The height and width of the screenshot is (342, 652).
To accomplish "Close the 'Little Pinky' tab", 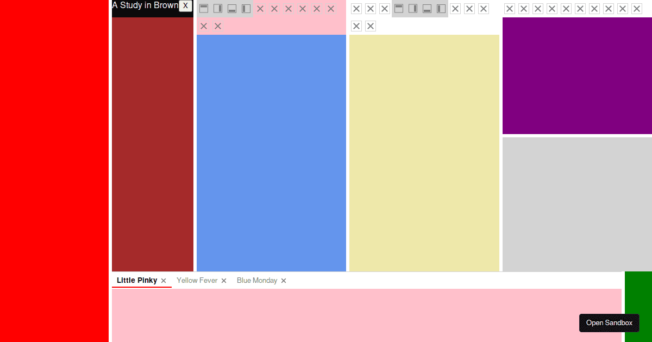I will (x=163, y=280).
